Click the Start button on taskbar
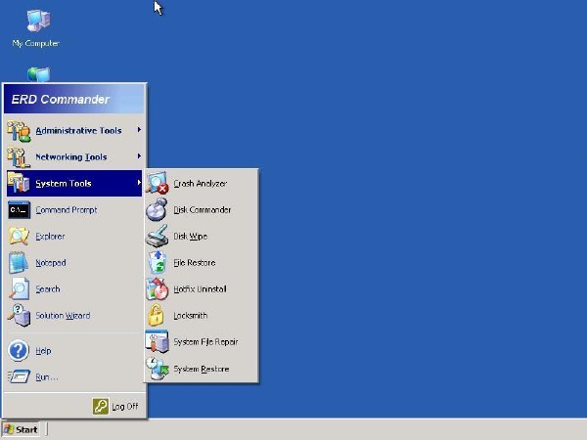 [x=22, y=429]
